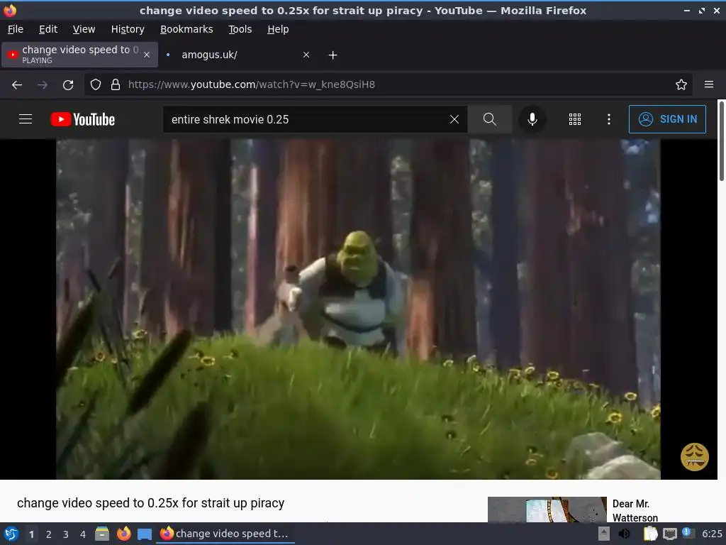Open the Dear Mr. Watterson thumbnail
This screenshot has height=545, width=726.
pyautogui.click(x=547, y=510)
